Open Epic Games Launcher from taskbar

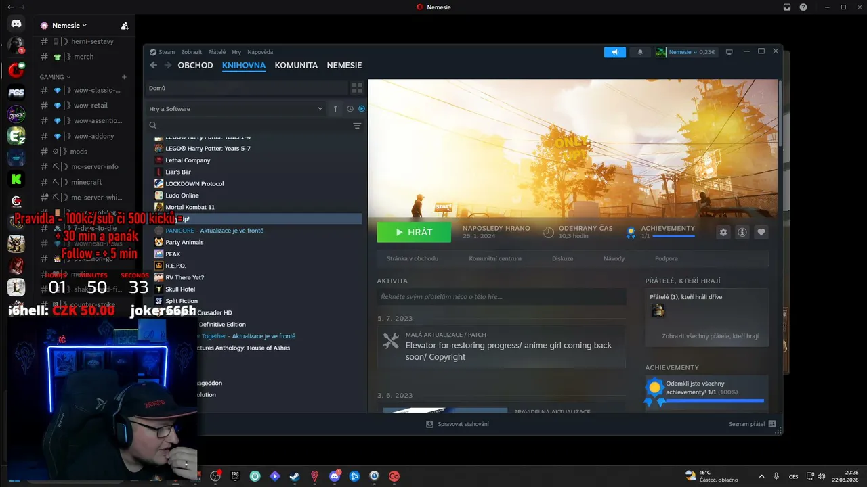pyautogui.click(x=235, y=476)
